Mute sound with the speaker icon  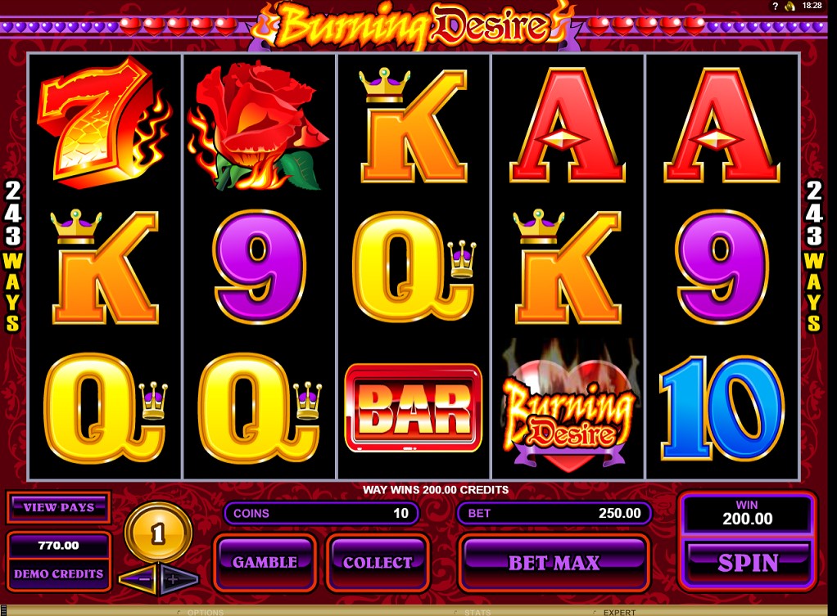[x=789, y=6]
